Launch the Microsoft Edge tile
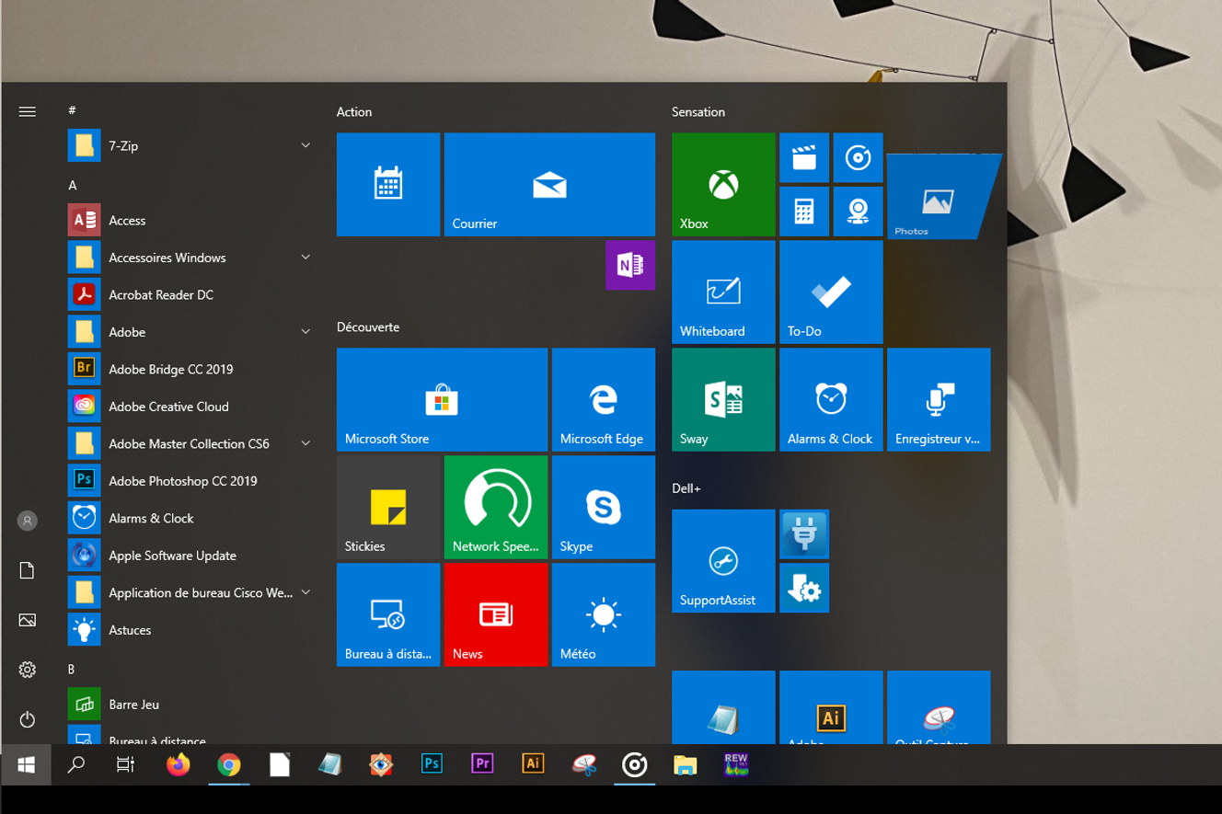Image resolution: width=1222 pixels, height=814 pixels. click(x=604, y=399)
